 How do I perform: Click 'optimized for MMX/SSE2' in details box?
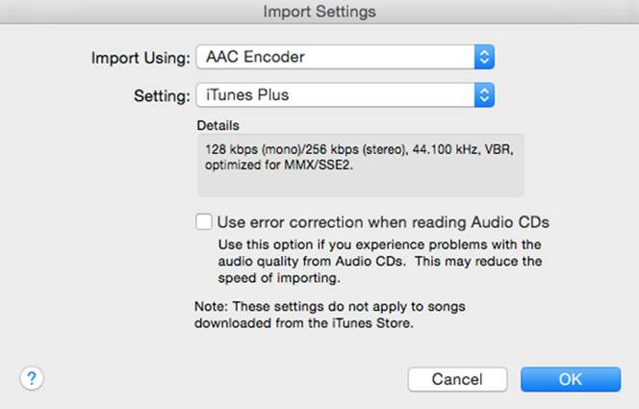pyautogui.click(x=268, y=166)
